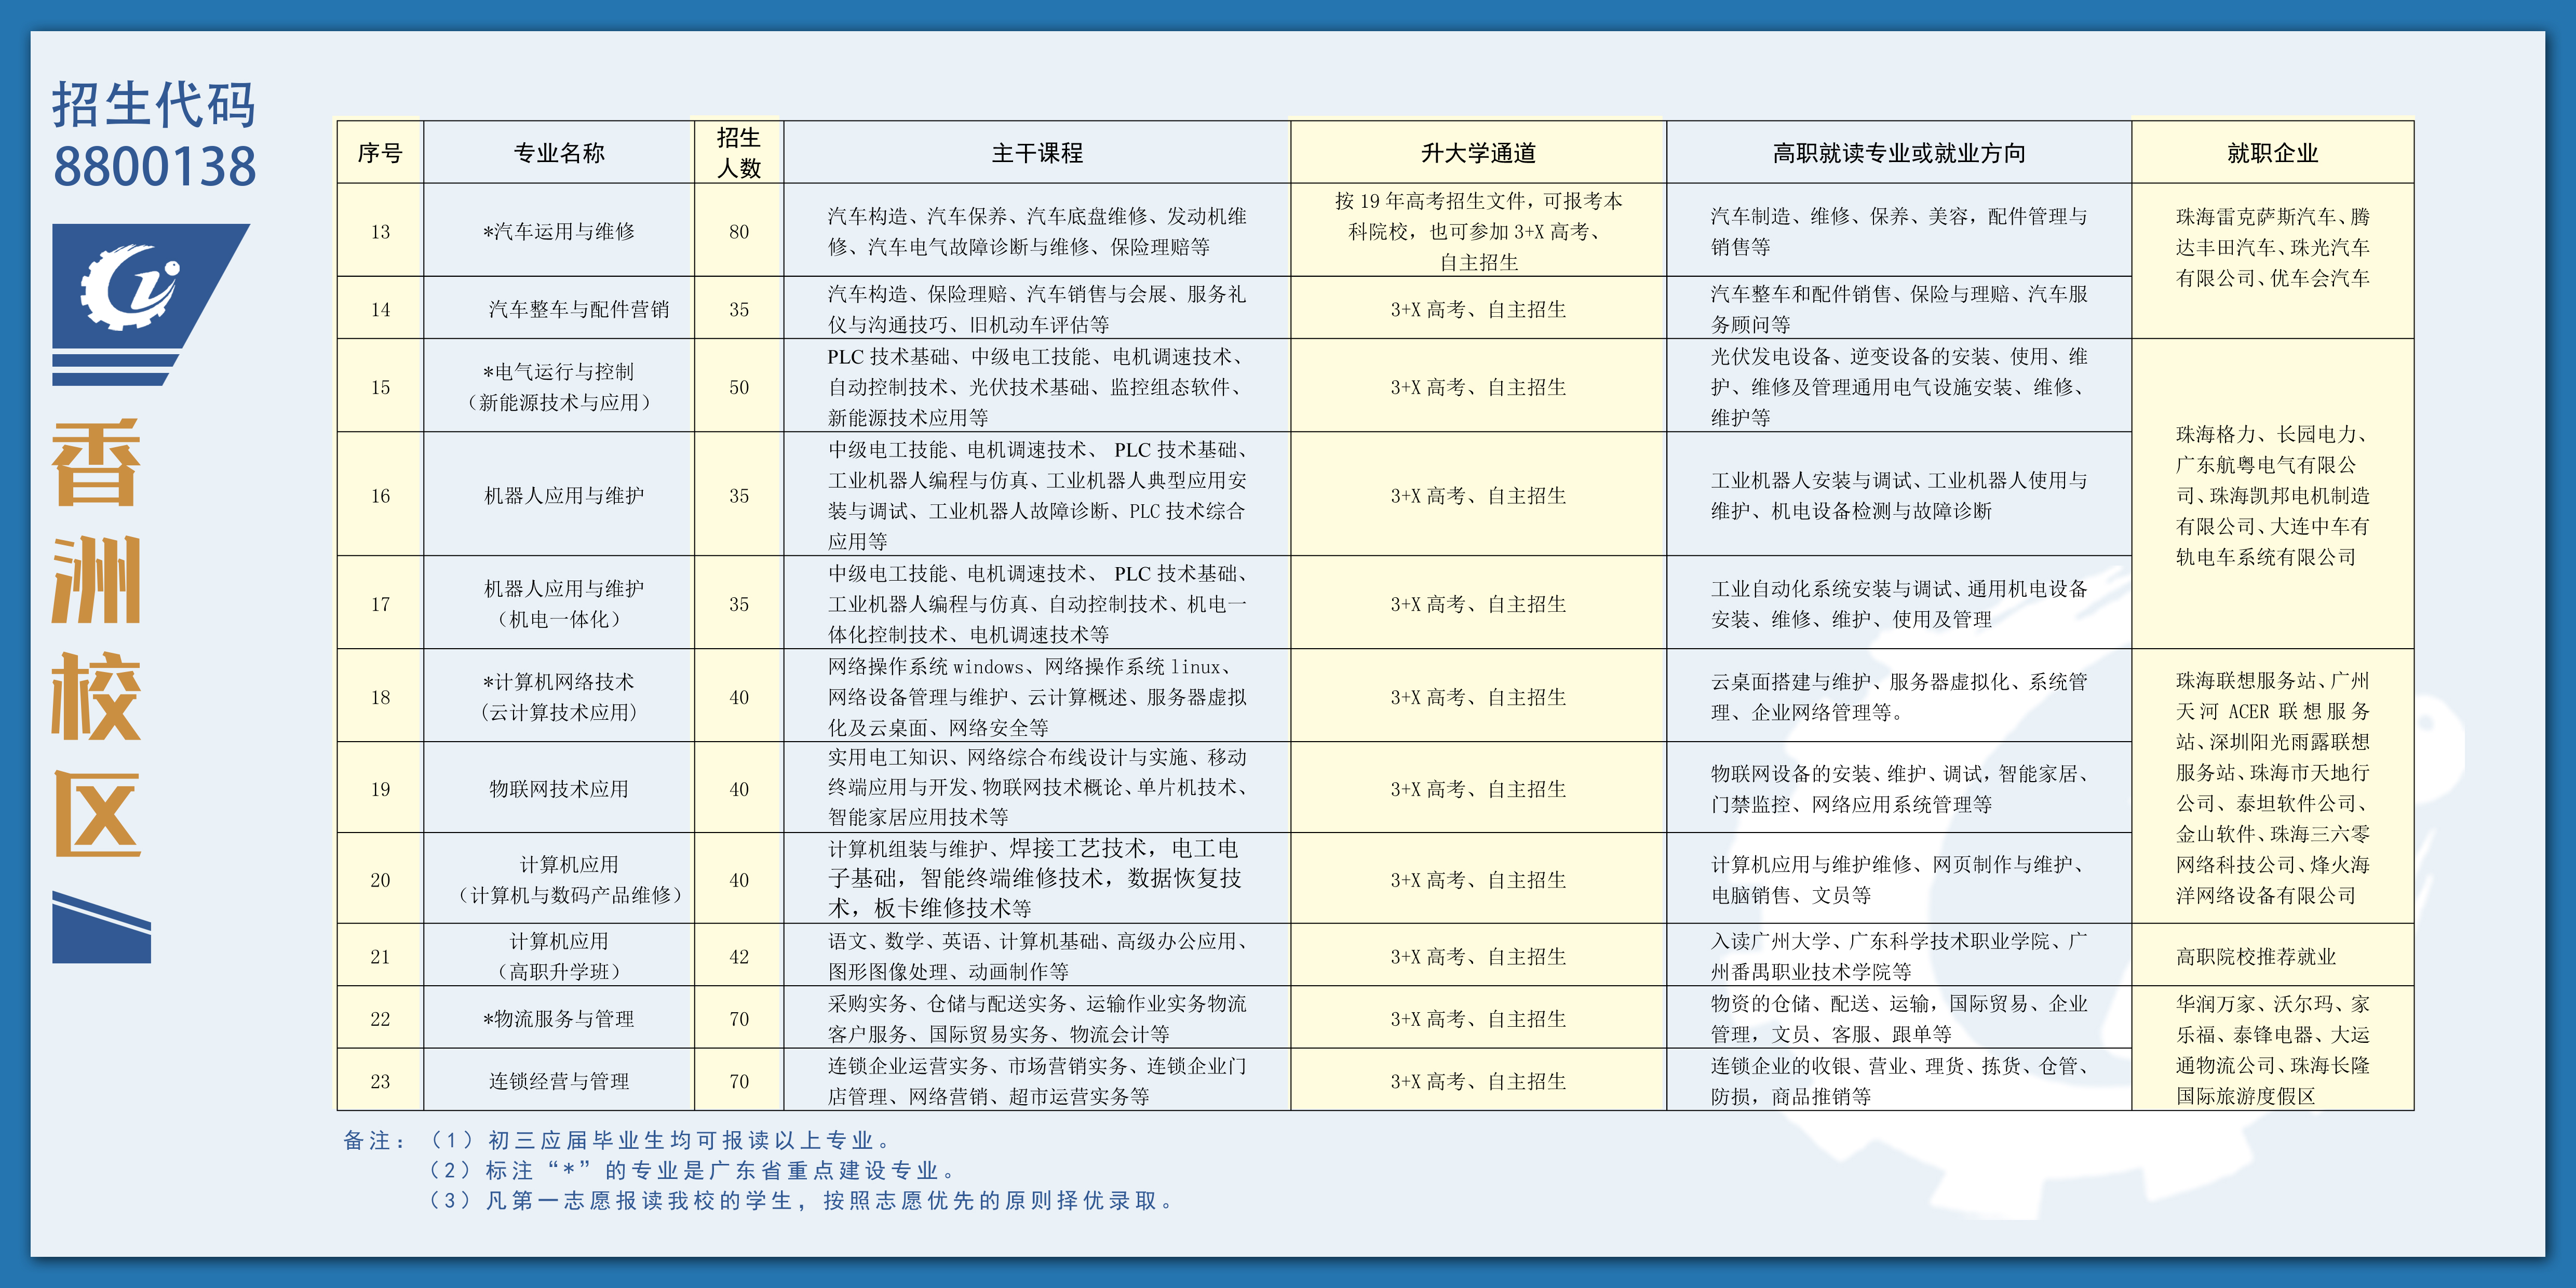Viewport: 2576px width, 1288px height.
Task: Click the employers cell 华润万家、沃尔玛
Action: click(x=2272, y=1049)
